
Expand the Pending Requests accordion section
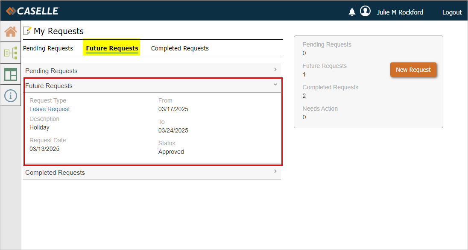click(x=152, y=71)
